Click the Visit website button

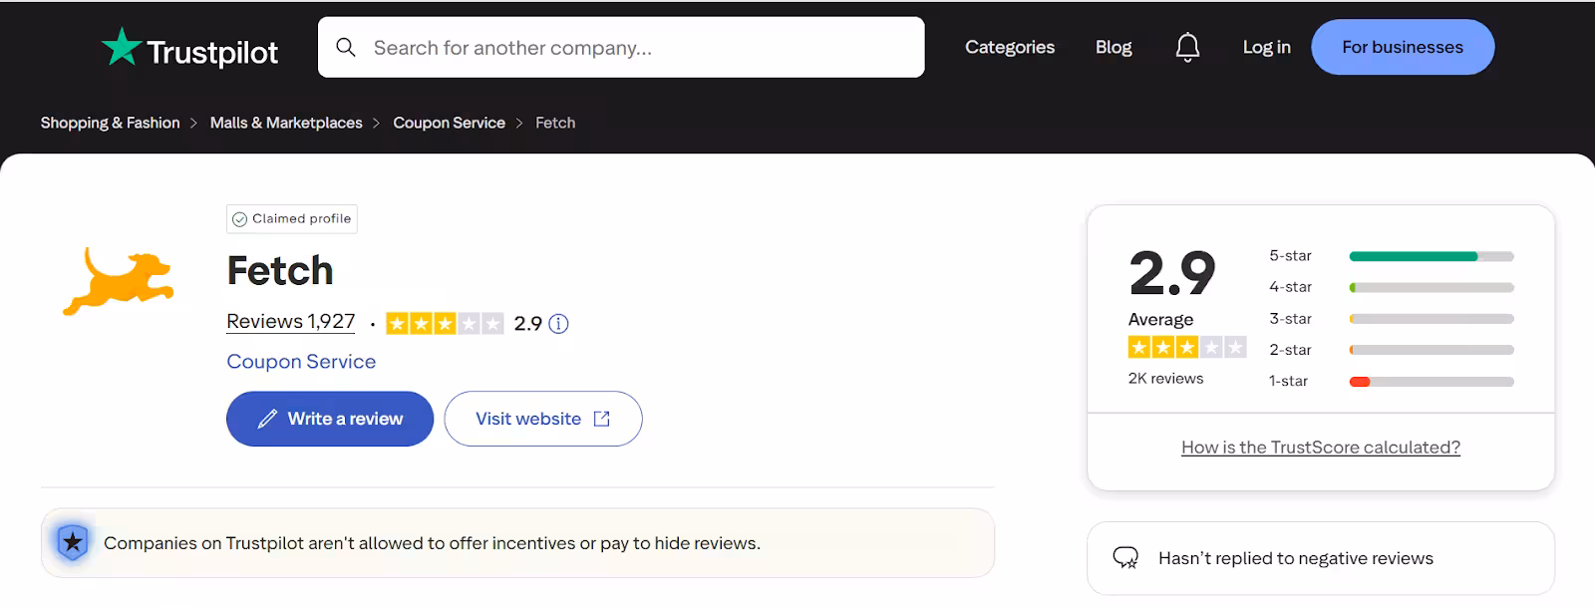tap(543, 419)
